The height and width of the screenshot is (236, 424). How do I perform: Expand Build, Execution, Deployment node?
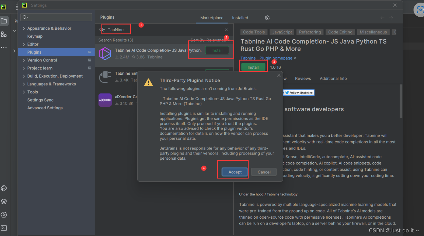coord(24,76)
